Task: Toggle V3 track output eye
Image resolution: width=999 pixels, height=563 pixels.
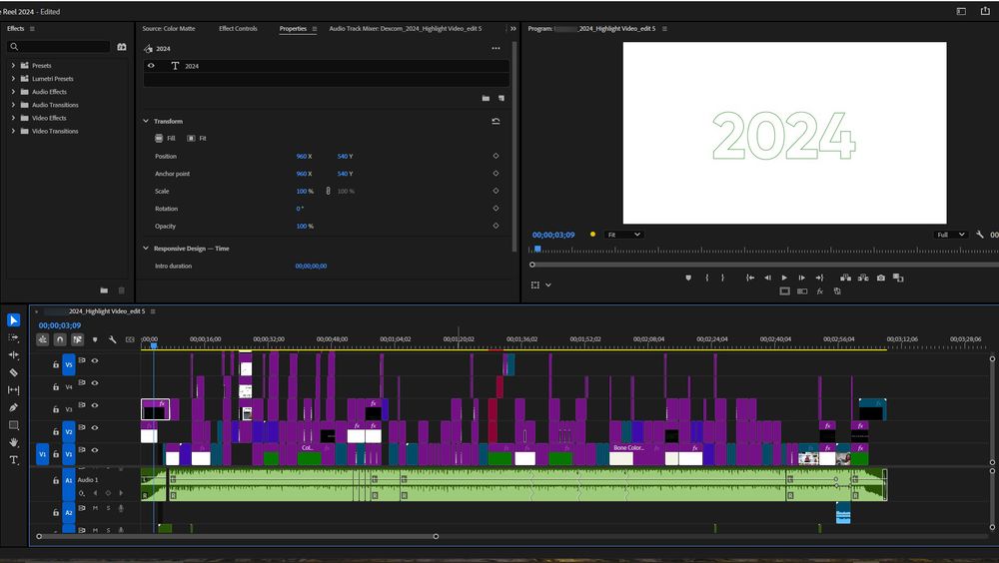Action: pyautogui.click(x=95, y=407)
